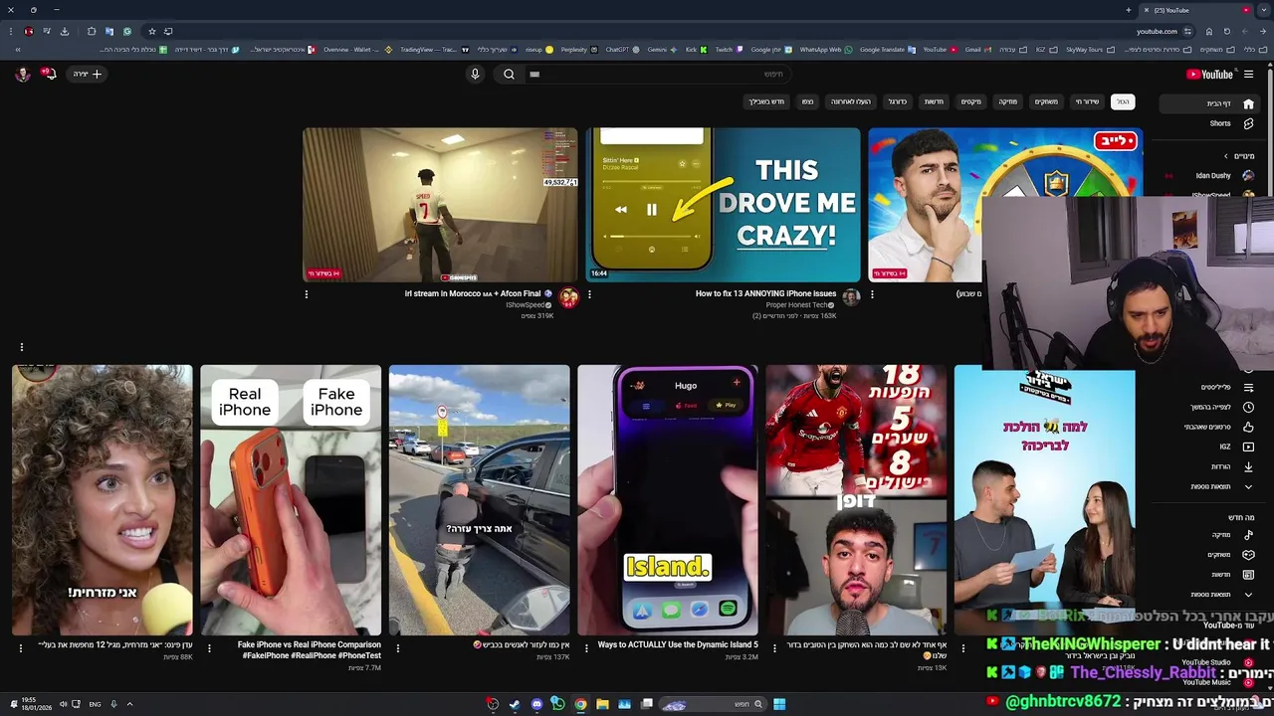
Task: Select the News 'חדשות' filter chip
Action: click(x=934, y=101)
